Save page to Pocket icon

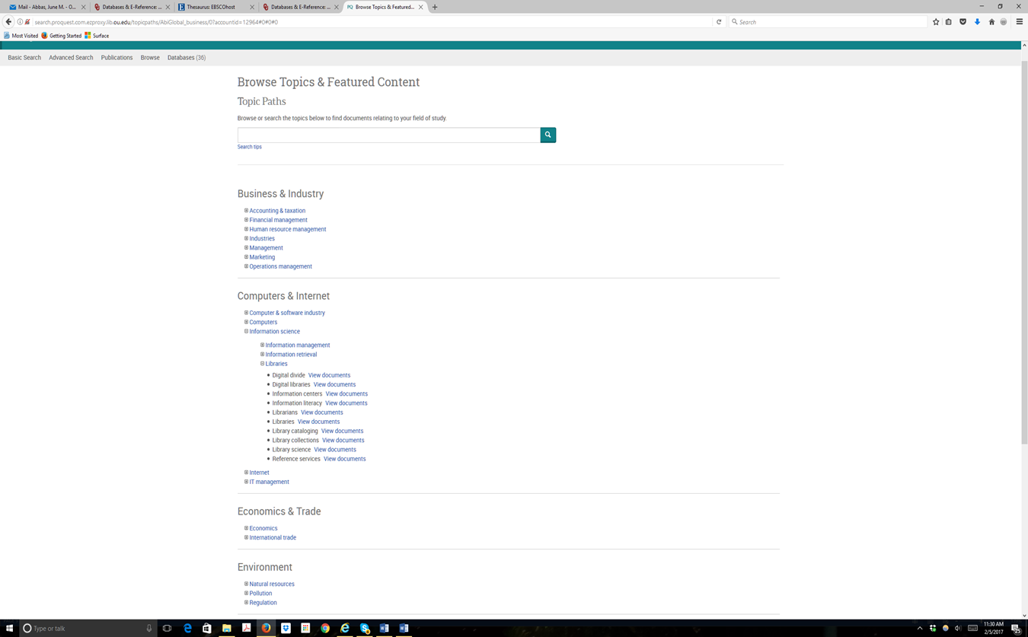point(963,22)
